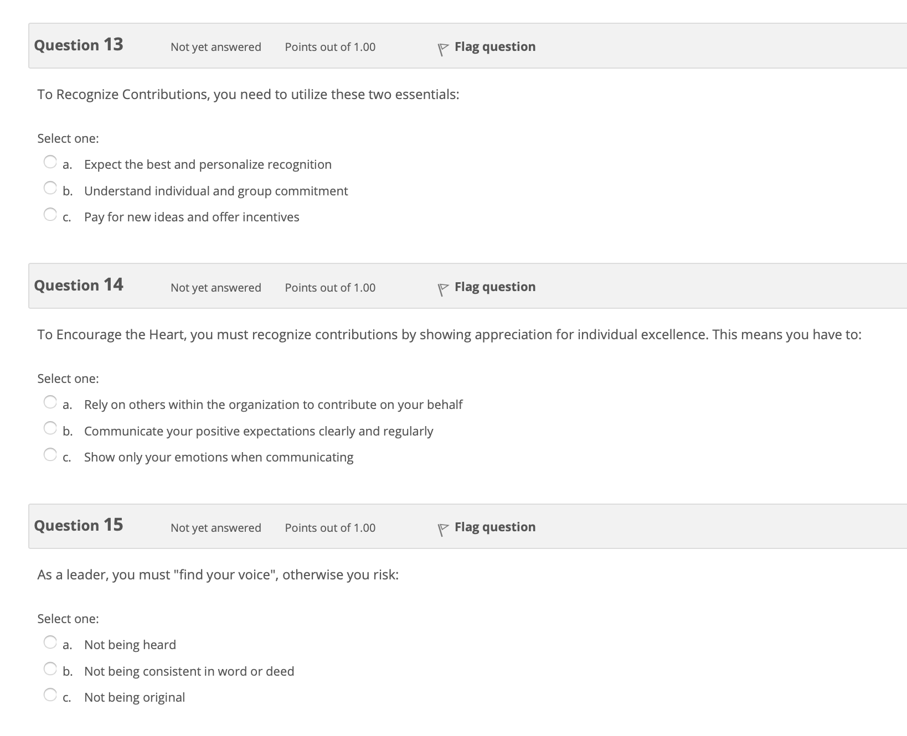Click the flag icon for Question 14
This screenshot has height=736, width=907.
click(442, 290)
